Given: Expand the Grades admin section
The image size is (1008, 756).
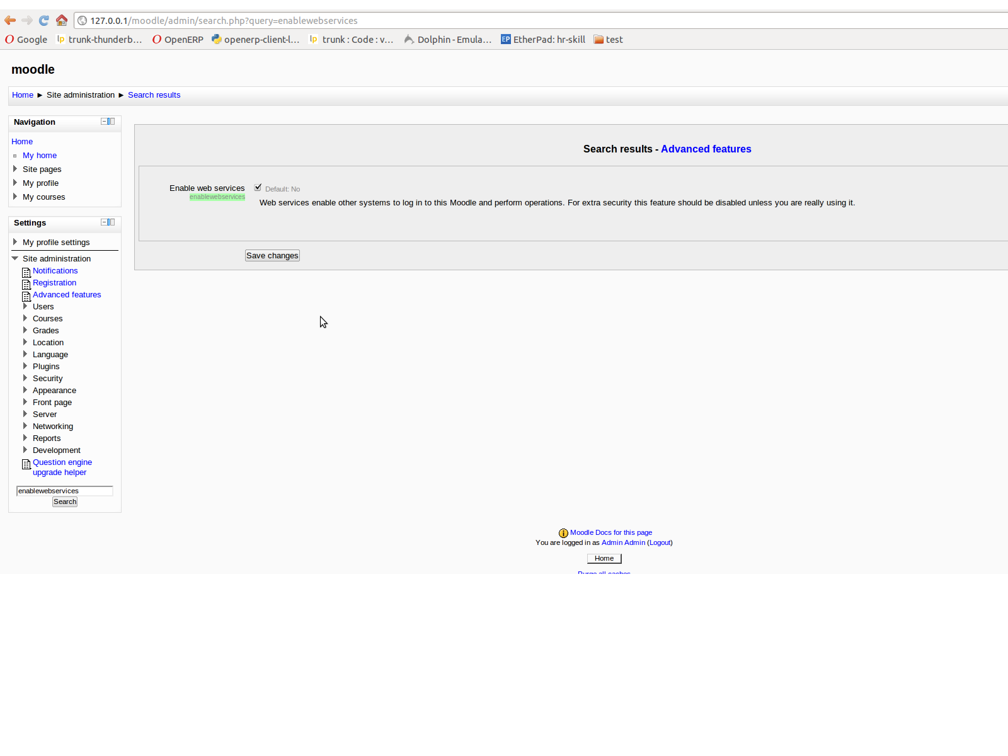Looking at the screenshot, I should click(x=25, y=330).
